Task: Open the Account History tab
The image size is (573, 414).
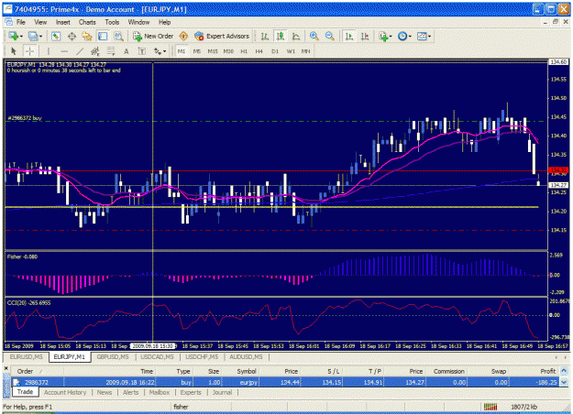Action: (65, 392)
